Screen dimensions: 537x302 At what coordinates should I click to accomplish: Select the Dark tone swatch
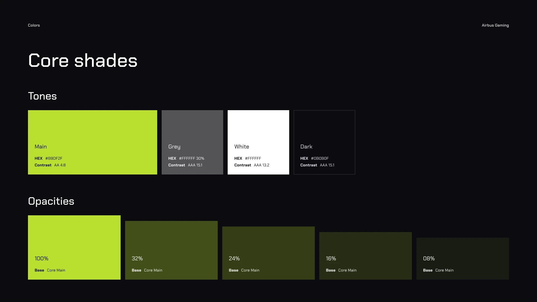click(x=324, y=142)
